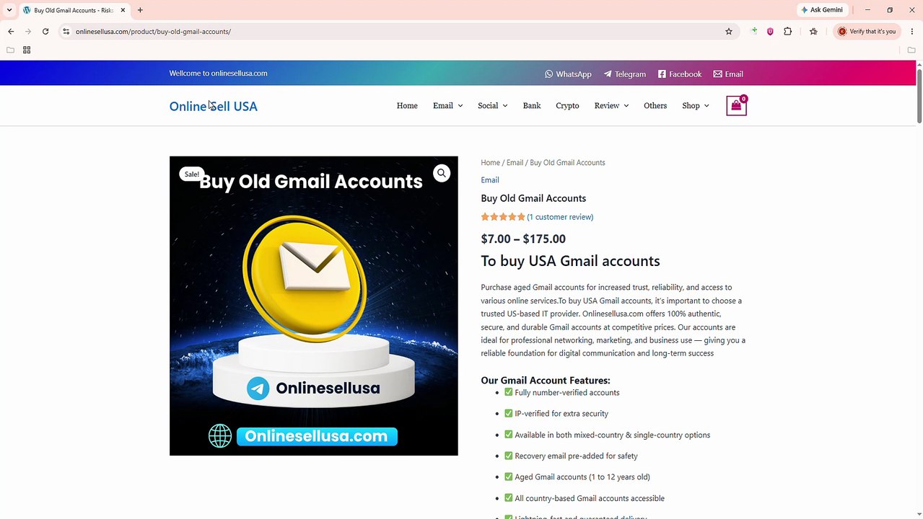Image resolution: width=923 pixels, height=519 pixels.
Task: Open the Facebook page link
Action: coord(680,74)
